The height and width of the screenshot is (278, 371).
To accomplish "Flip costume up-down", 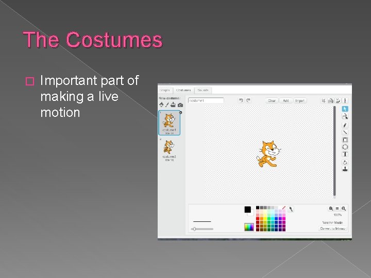I will (x=338, y=101).
